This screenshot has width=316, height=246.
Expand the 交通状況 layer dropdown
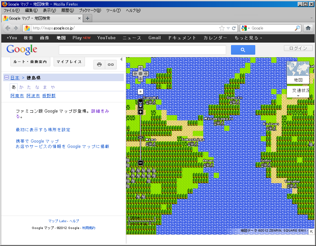[298, 96]
